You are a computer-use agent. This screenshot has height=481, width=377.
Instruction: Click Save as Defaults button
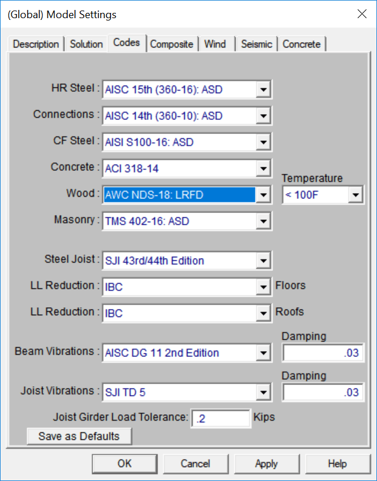click(x=79, y=436)
